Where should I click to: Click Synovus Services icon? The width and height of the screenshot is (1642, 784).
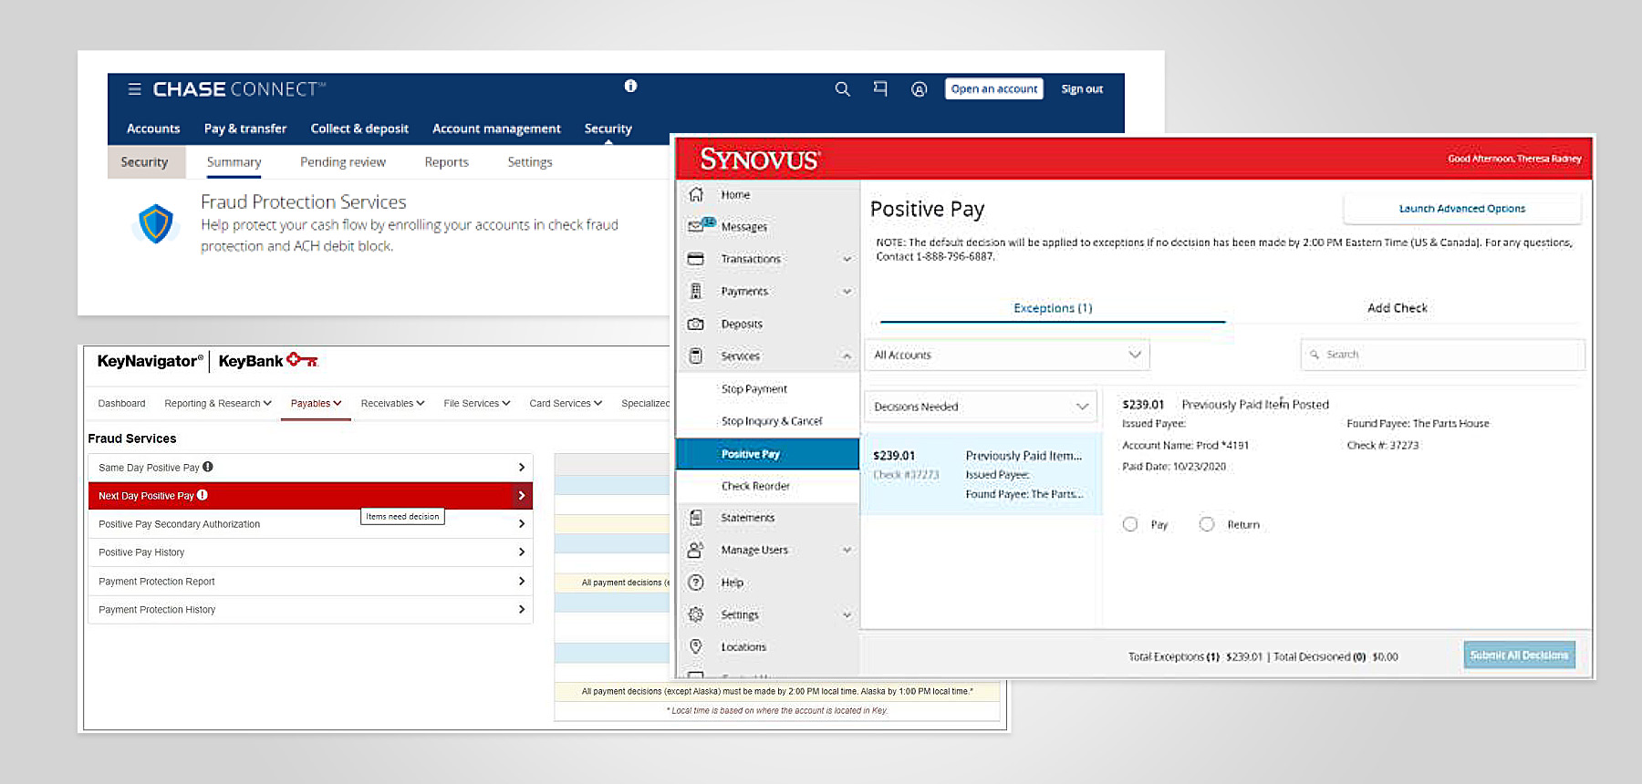[696, 356]
